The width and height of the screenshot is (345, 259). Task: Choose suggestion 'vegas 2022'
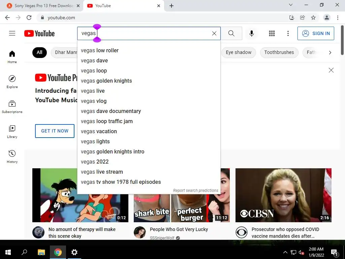coord(149,162)
